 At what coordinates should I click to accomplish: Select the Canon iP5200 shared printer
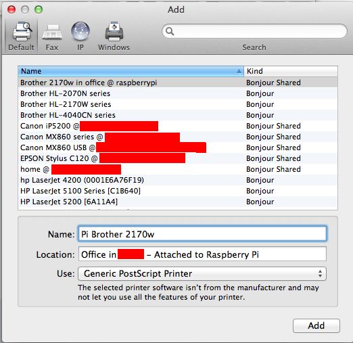click(x=178, y=126)
